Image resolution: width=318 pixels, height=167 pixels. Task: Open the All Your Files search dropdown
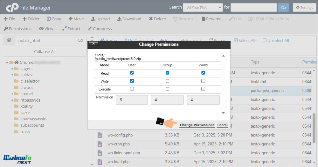(204, 8)
